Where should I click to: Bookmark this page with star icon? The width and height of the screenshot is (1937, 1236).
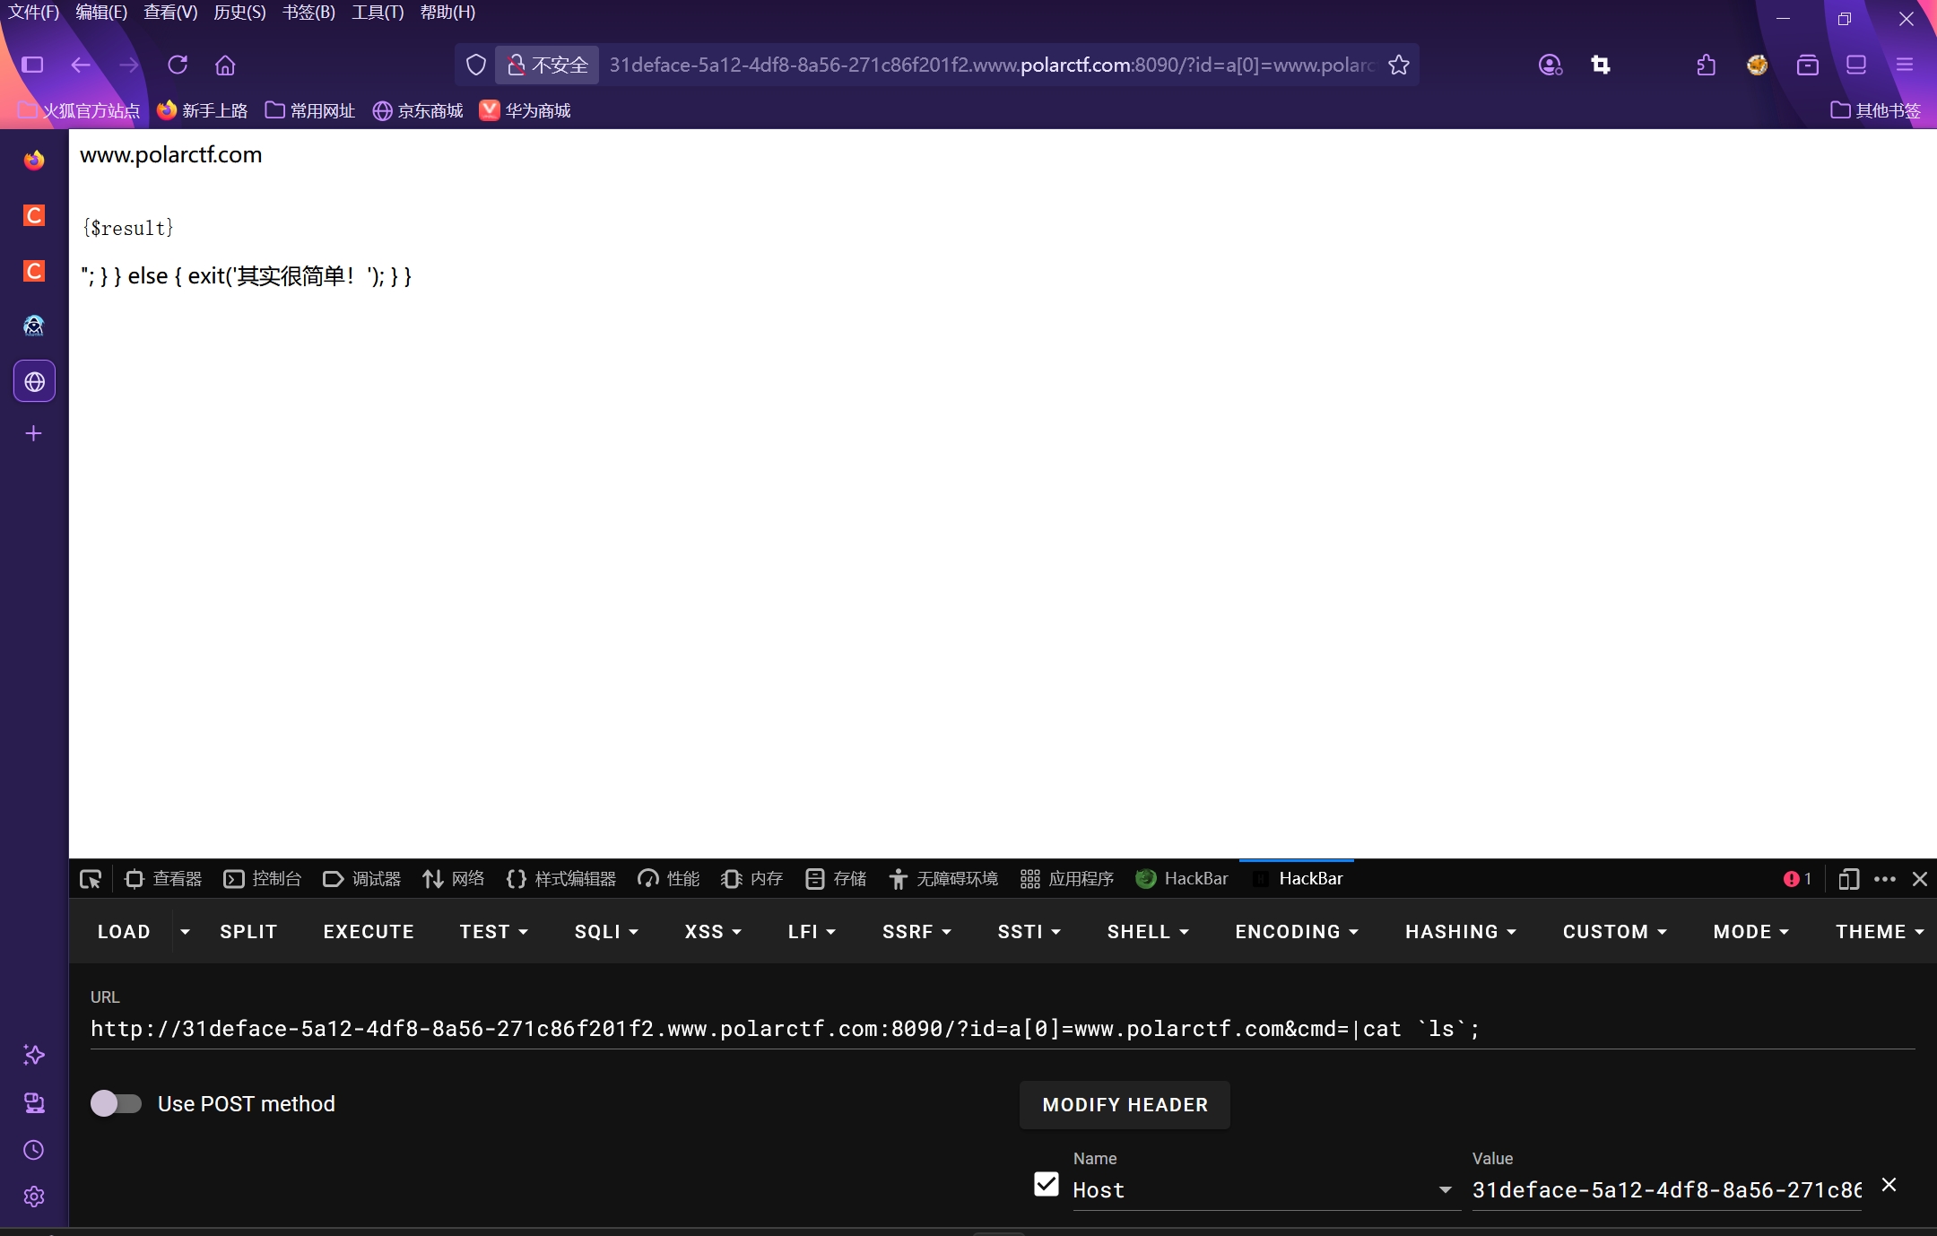click(1399, 65)
